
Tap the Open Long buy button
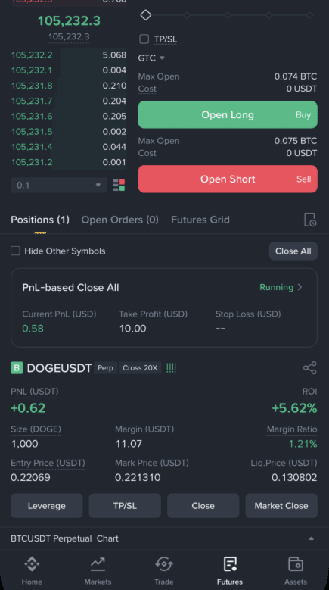(x=228, y=115)
